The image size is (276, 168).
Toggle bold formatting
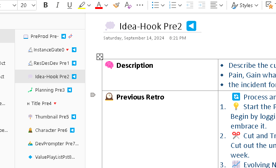point(46,5)
